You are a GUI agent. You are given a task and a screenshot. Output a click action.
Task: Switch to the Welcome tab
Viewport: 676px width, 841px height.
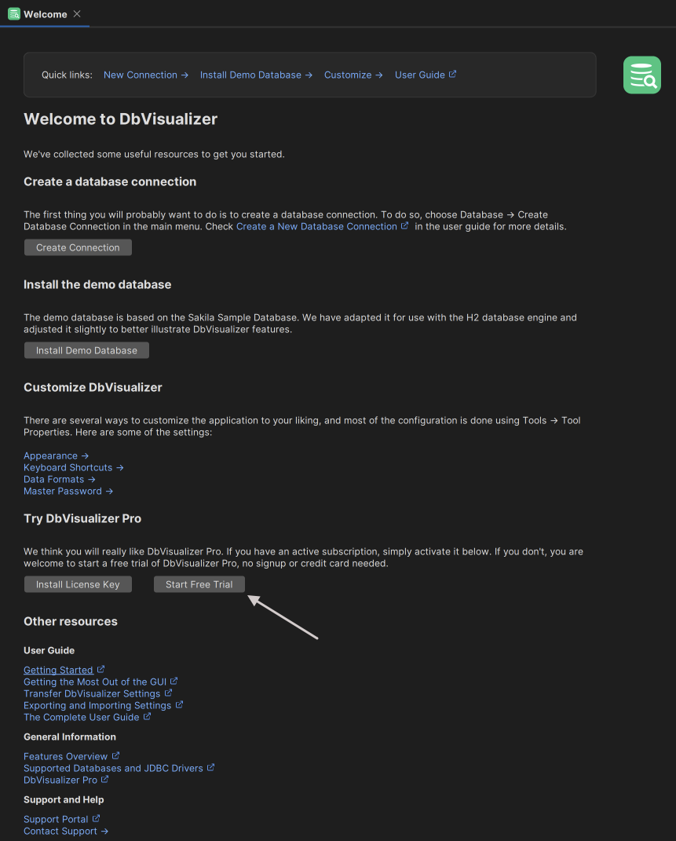[43, 13]
